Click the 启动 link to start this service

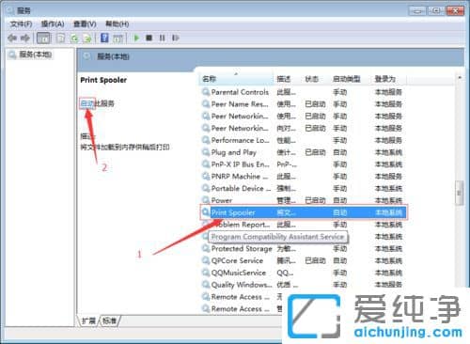pyautogui.click(x=87, y=103)
